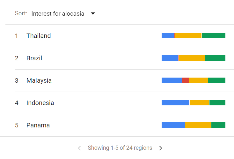Click green segment of Brazil's bar

point(215,58)
